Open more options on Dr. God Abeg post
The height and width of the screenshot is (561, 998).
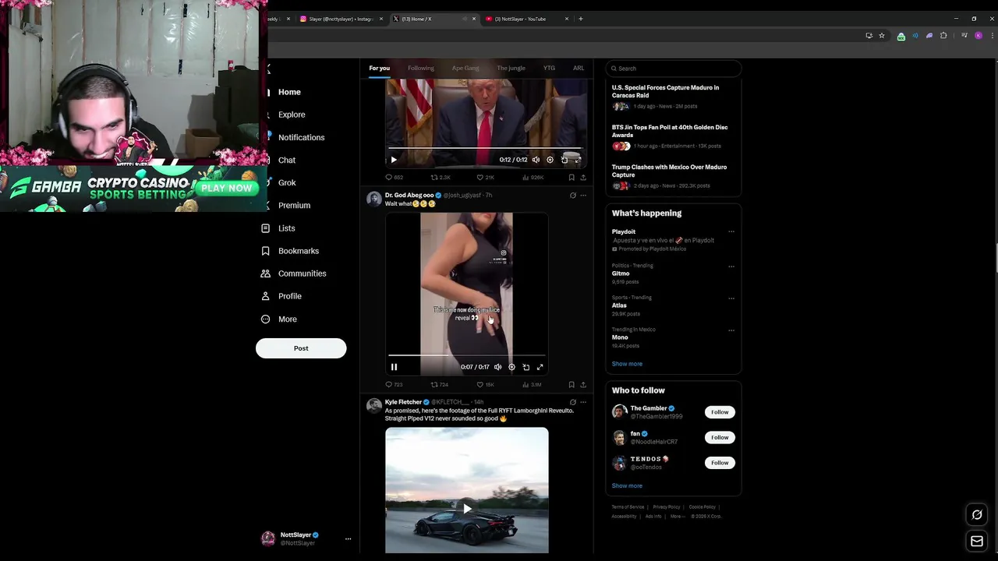click(583, 196)
